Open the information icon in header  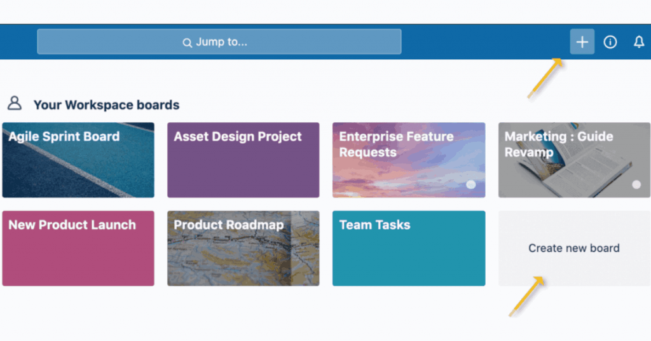(610, 42)
